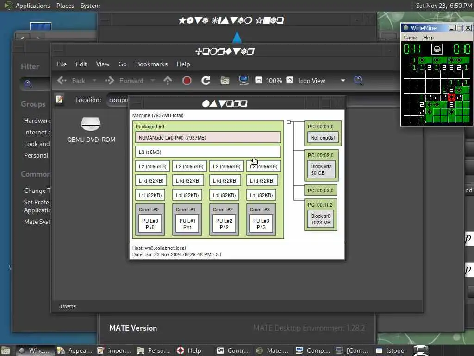Reload the current location
474x356 pixels.
click(206, 81)
